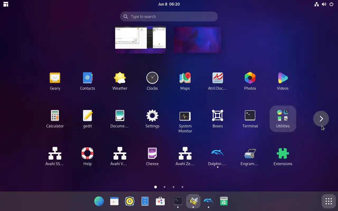Launch the Calculator app
The image size is (338, 211).
pyautogui.click(x=55, y=119)
